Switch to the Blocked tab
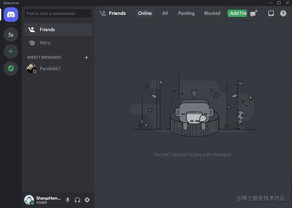 (x=212, y=13)
